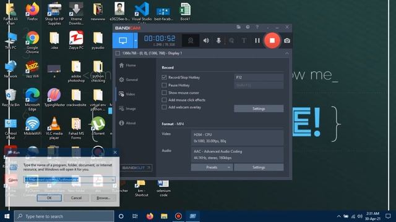
Task: Select the Zapya PC desktop icon
Action: [76, 40]
